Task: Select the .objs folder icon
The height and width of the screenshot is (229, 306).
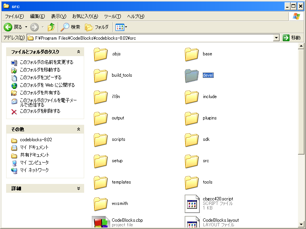Action: click(101, 54)
